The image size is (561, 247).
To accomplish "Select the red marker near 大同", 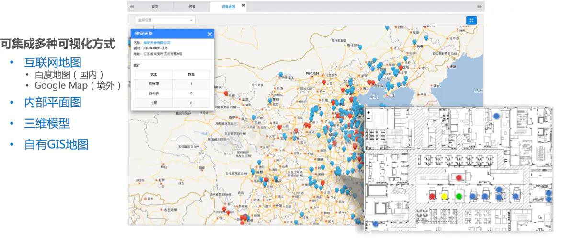I will pyautogui.click(x=324, y=83).
